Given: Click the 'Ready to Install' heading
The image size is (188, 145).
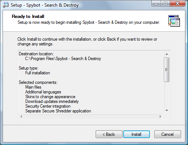Looking at the screenshot, I should point(28,16).
